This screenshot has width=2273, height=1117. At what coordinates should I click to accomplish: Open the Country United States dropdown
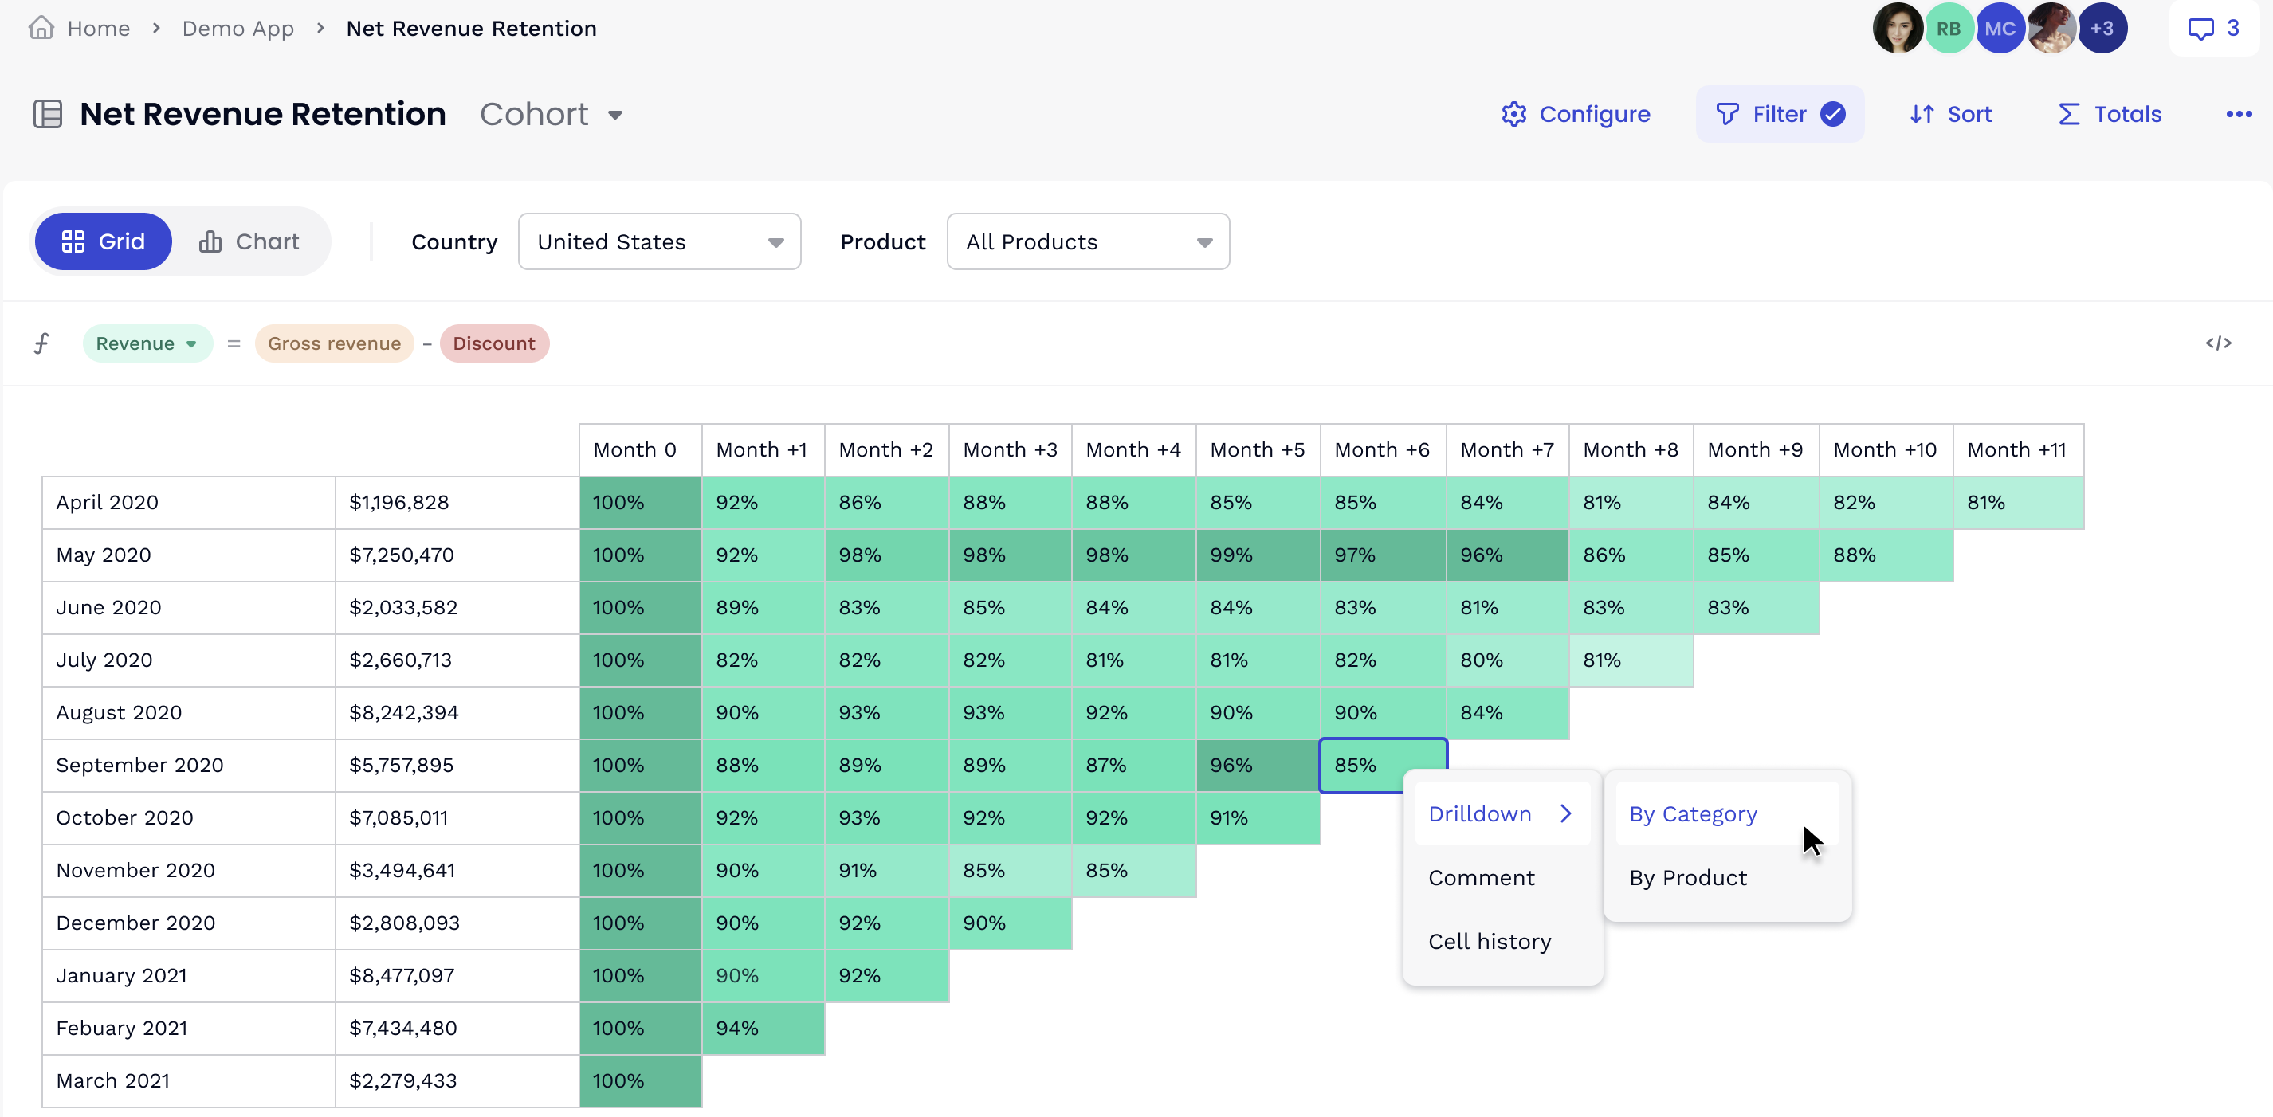click(659, 241)
